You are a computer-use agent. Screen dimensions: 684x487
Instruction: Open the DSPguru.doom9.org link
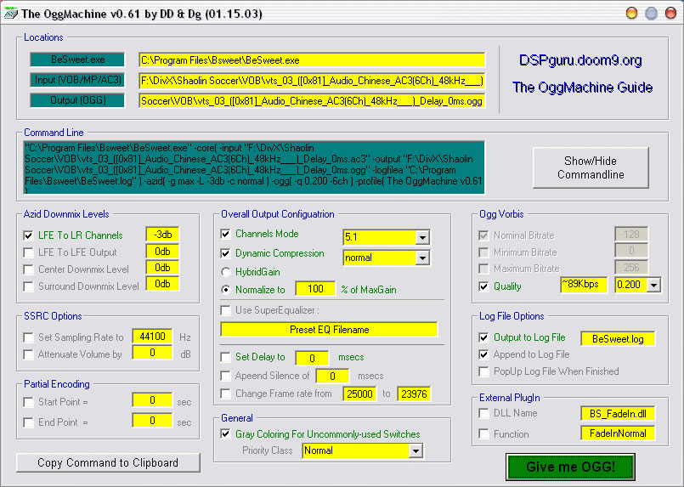pos(580,60)
